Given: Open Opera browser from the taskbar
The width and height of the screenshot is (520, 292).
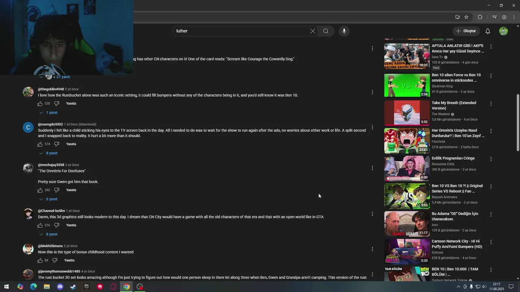Looking at the screenshot, I should click(113, 287).
